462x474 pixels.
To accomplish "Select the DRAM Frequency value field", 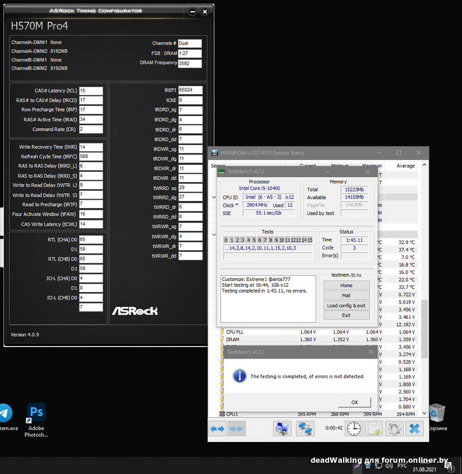I will point(189,63).
